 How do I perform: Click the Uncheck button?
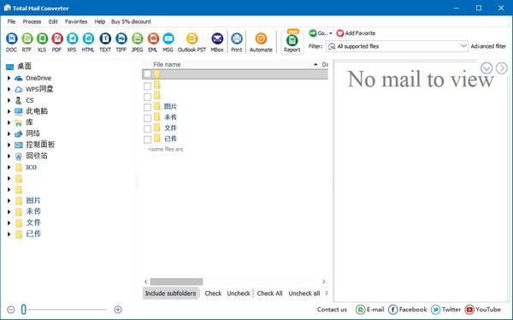[x=239, y=293]
